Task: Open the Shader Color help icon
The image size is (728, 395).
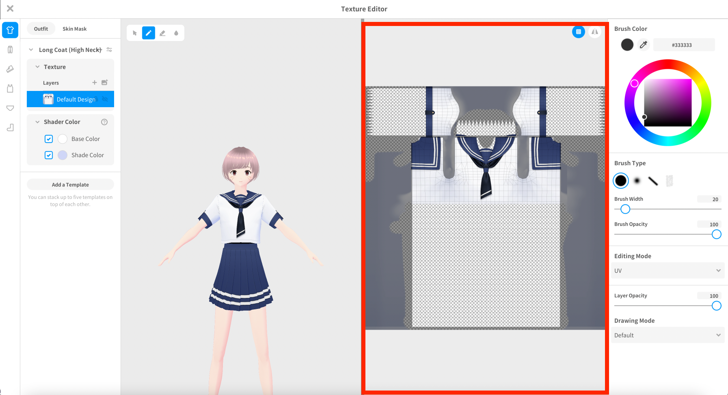Action: click(104, 122)
